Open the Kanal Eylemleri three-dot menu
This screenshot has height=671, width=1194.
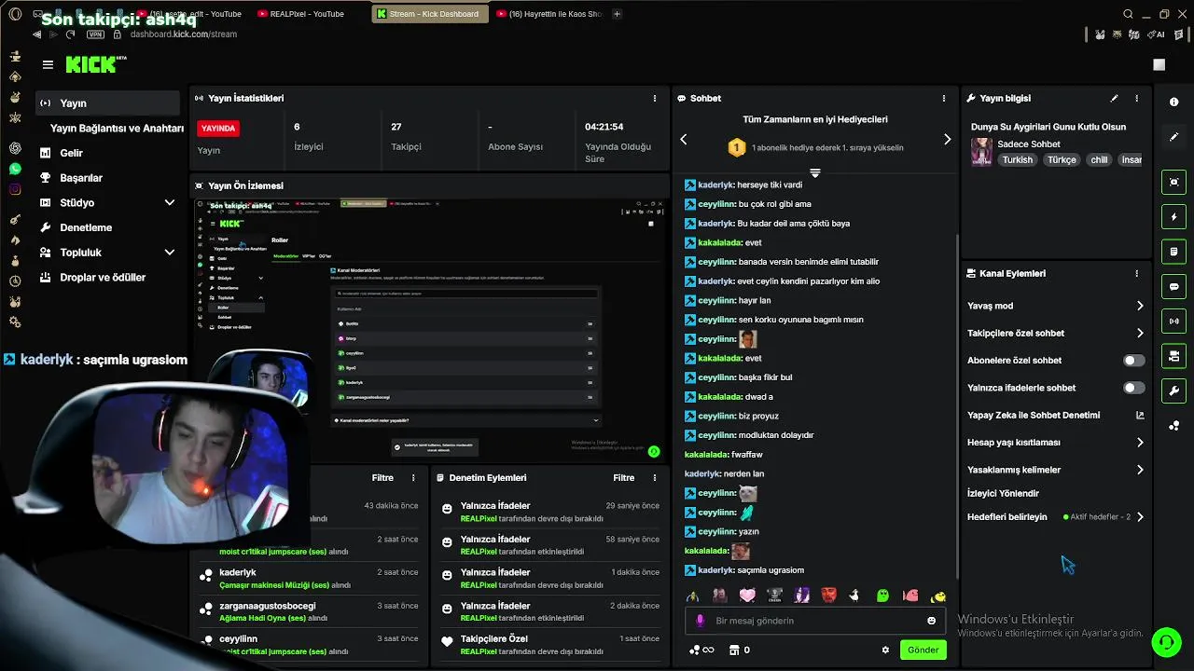(x=1136, y=274)
